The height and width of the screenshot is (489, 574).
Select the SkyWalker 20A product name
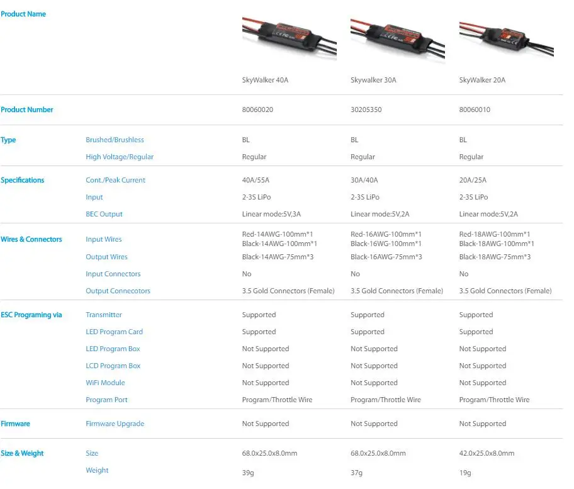point(482,80)
